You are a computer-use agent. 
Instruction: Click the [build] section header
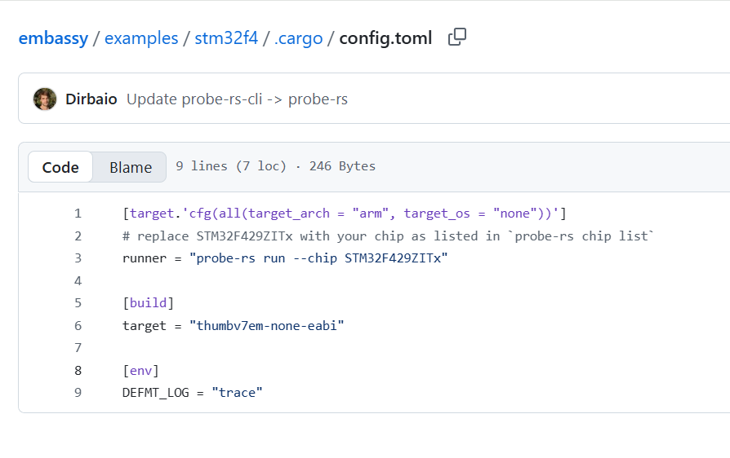click(x=148, y=303)
